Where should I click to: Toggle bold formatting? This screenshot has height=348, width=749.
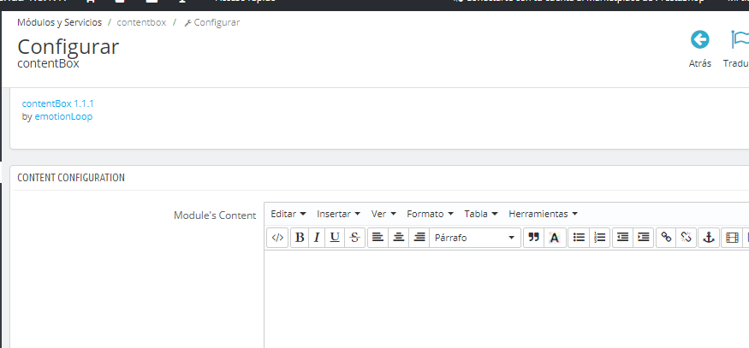(300, 238)
